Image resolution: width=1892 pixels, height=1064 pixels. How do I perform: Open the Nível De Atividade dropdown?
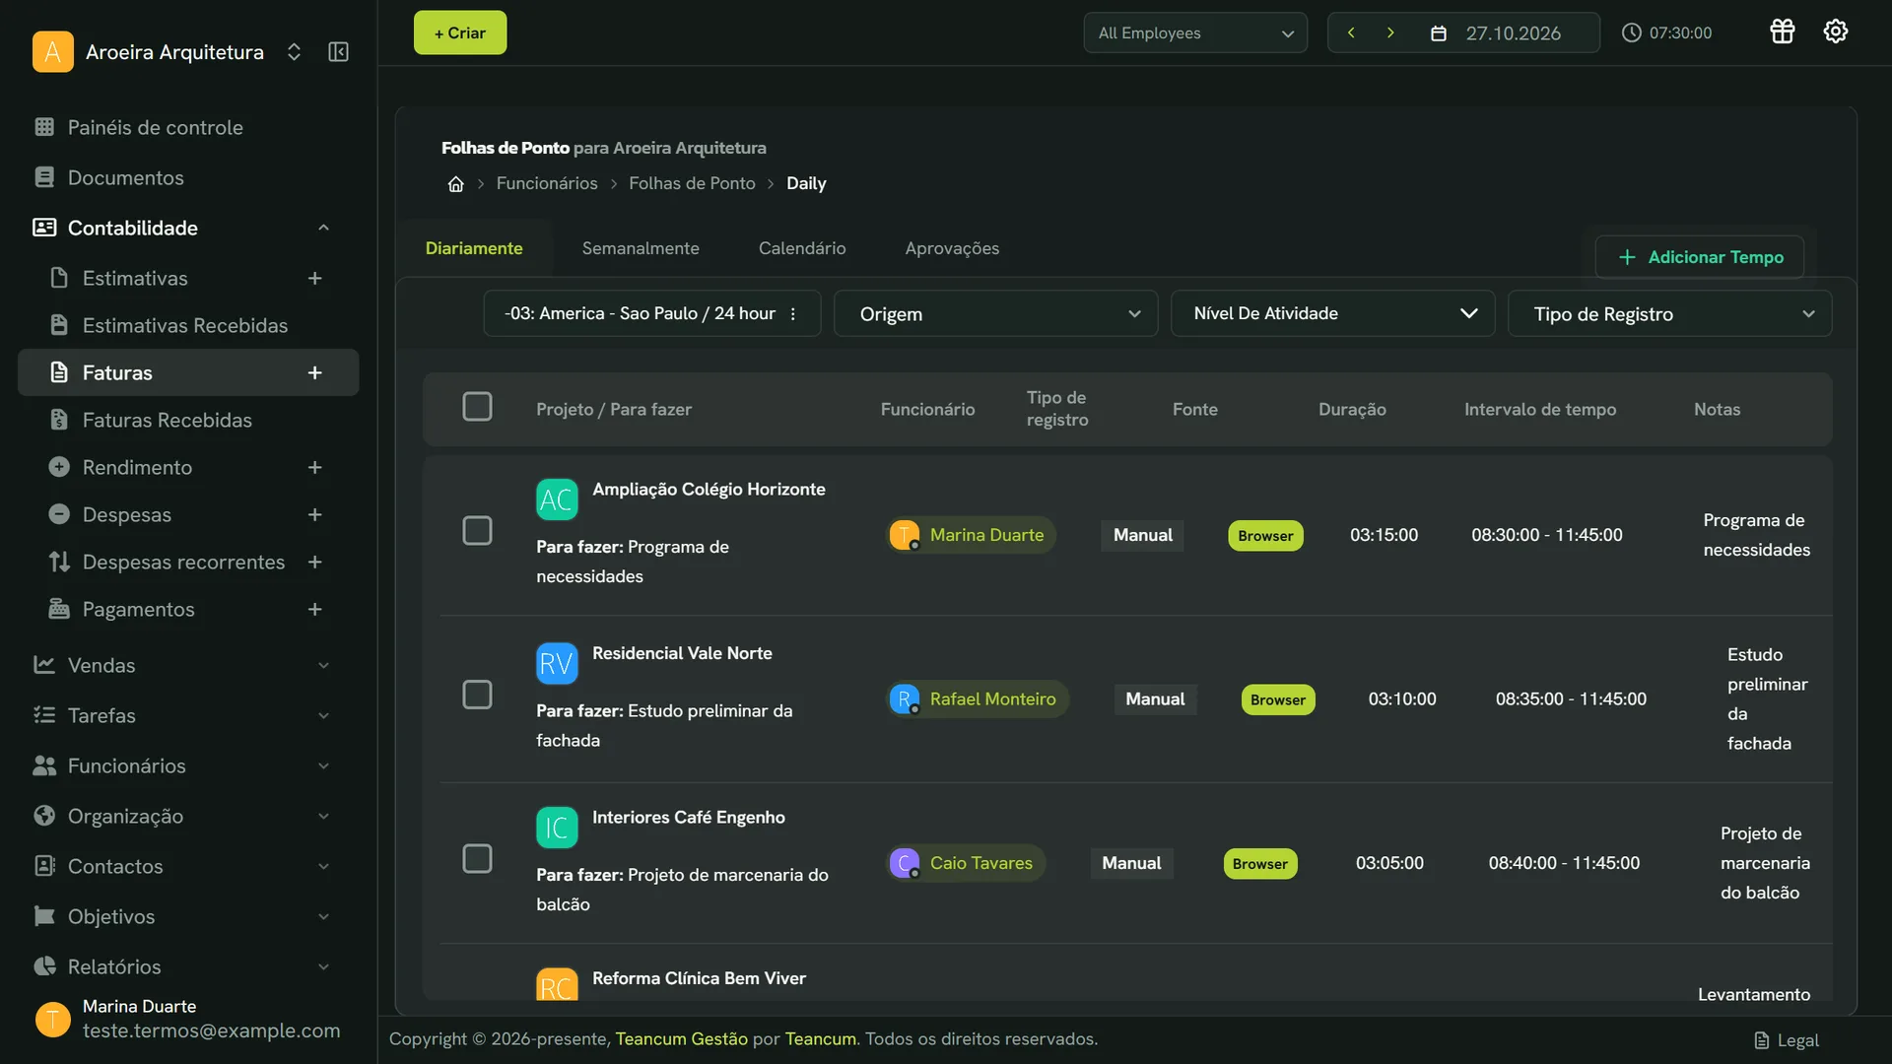click(1332, 314)
